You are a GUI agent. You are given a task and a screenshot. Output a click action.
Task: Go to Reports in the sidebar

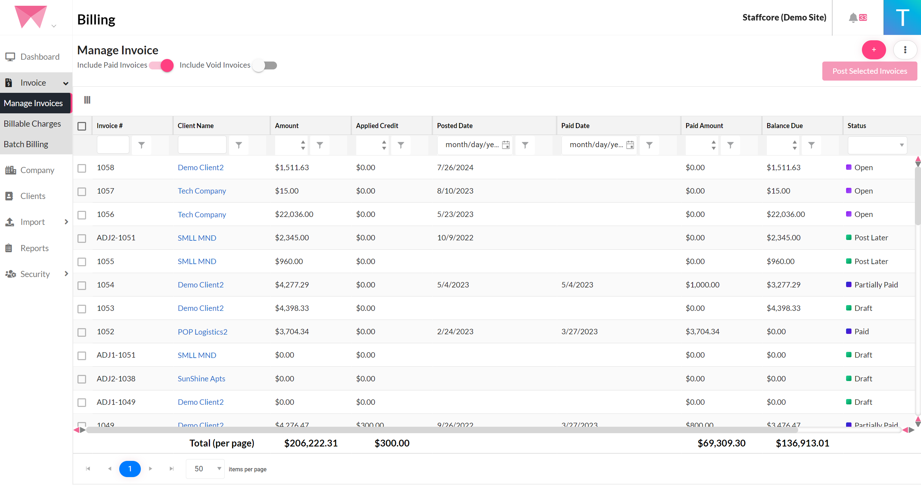coord(34,248)
